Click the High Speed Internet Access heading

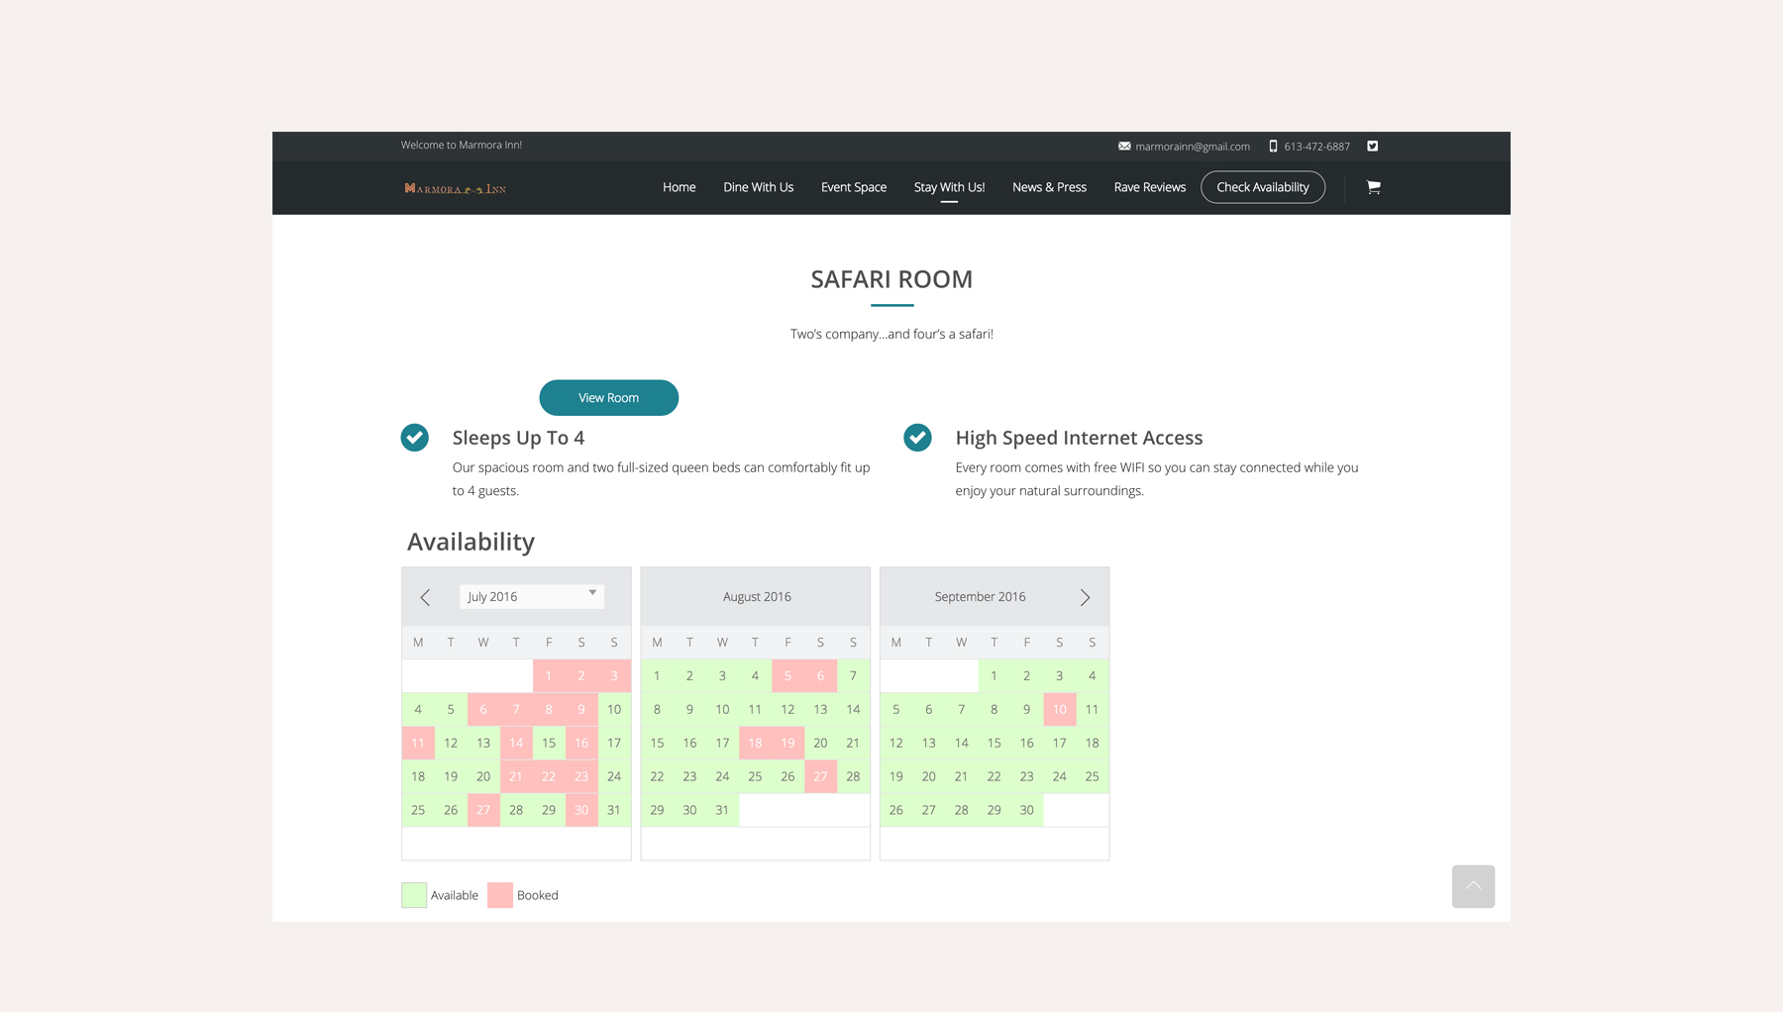[1079, 438]
